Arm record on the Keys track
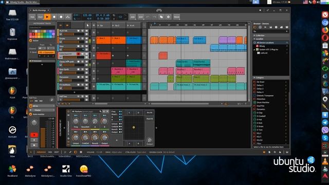This screenshot has width=329, height=185. pos(79,46)
